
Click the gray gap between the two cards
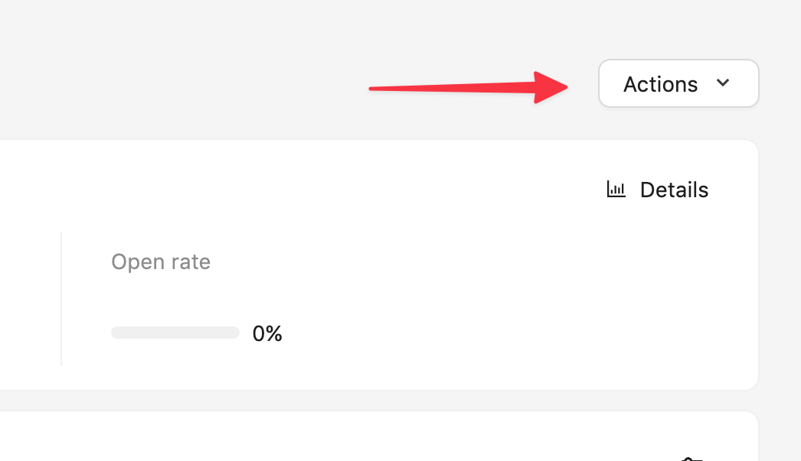(383, 401)
